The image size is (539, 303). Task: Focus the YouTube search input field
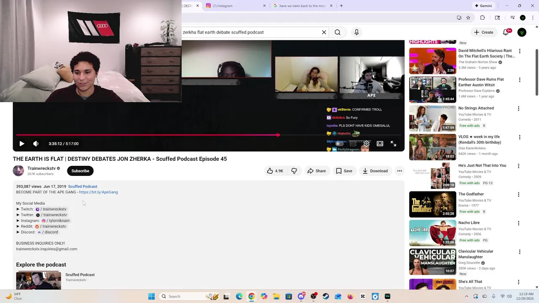251,32
